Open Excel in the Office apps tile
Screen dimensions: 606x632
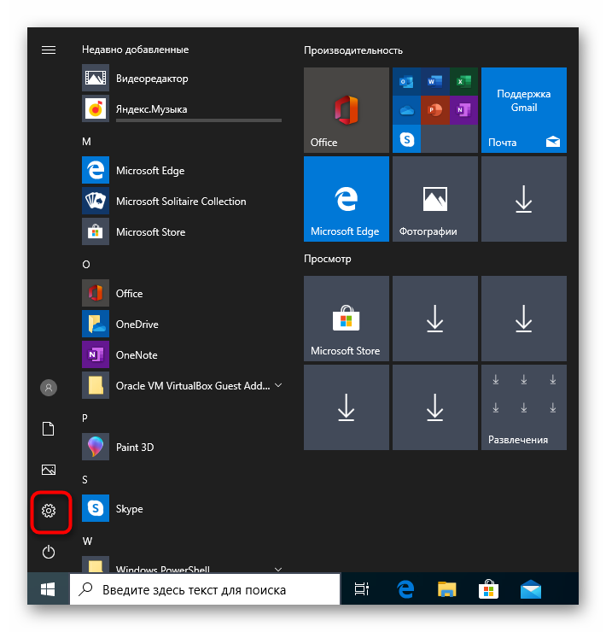click(x=463, y=81)
